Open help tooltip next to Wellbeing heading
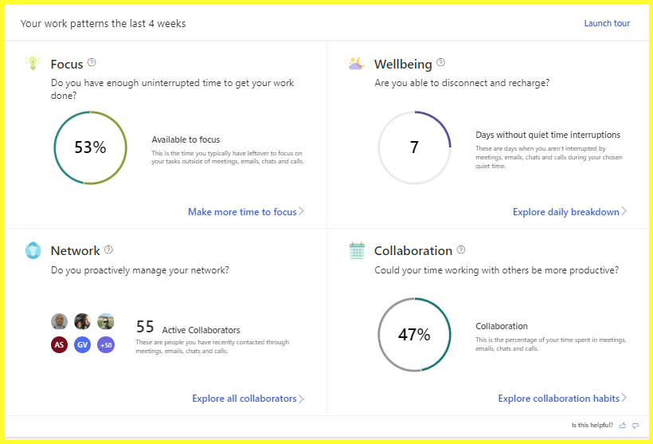Screen dimensions: 653x444 coord(441,62)
